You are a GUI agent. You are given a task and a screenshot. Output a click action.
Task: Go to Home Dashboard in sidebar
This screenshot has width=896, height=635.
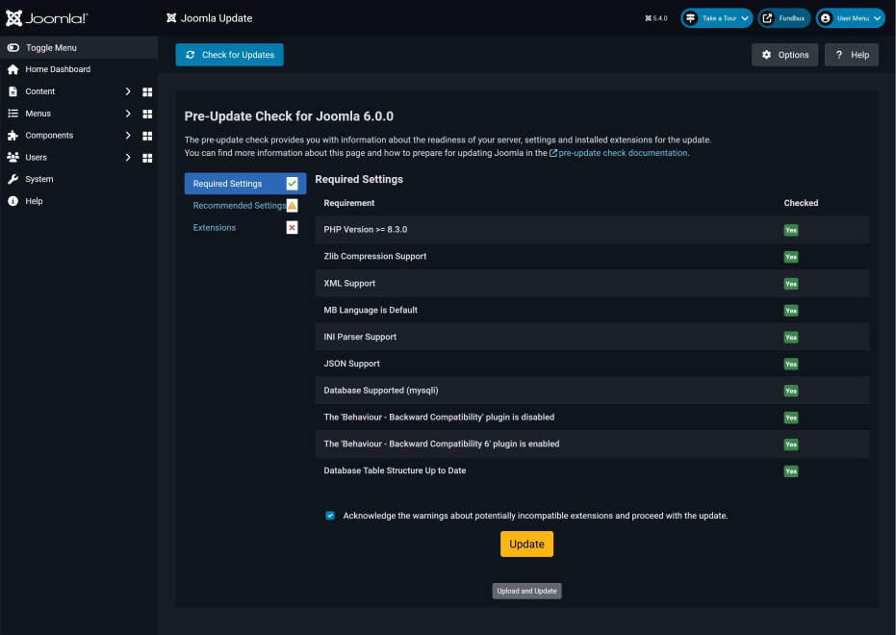click(58, 69)
